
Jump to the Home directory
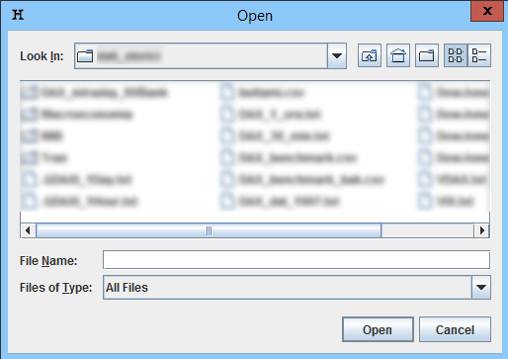click(398, 55)
